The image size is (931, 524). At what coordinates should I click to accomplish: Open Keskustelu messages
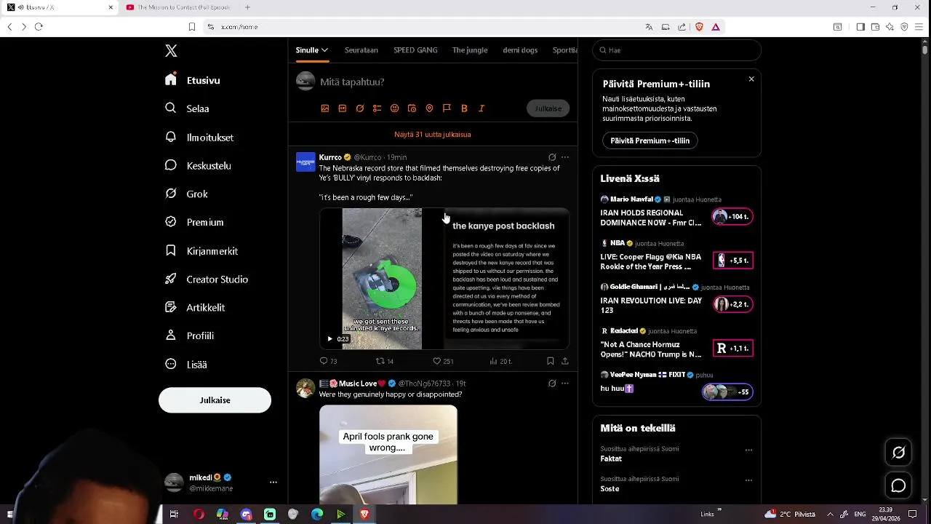tap(198, 165)
